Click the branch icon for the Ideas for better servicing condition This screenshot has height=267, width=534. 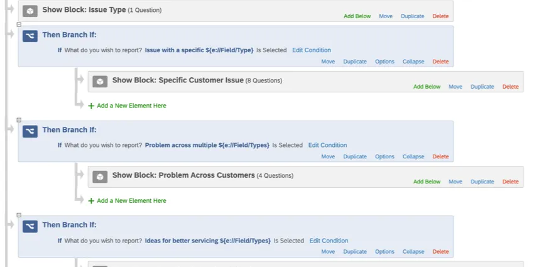click(x=30, y=226)
